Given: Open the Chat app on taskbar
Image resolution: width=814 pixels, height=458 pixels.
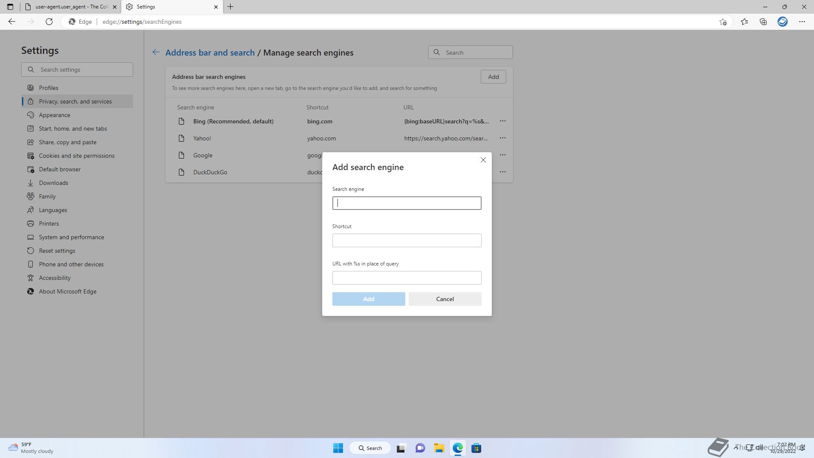Looking at the screenshot, I should [420, 448].
